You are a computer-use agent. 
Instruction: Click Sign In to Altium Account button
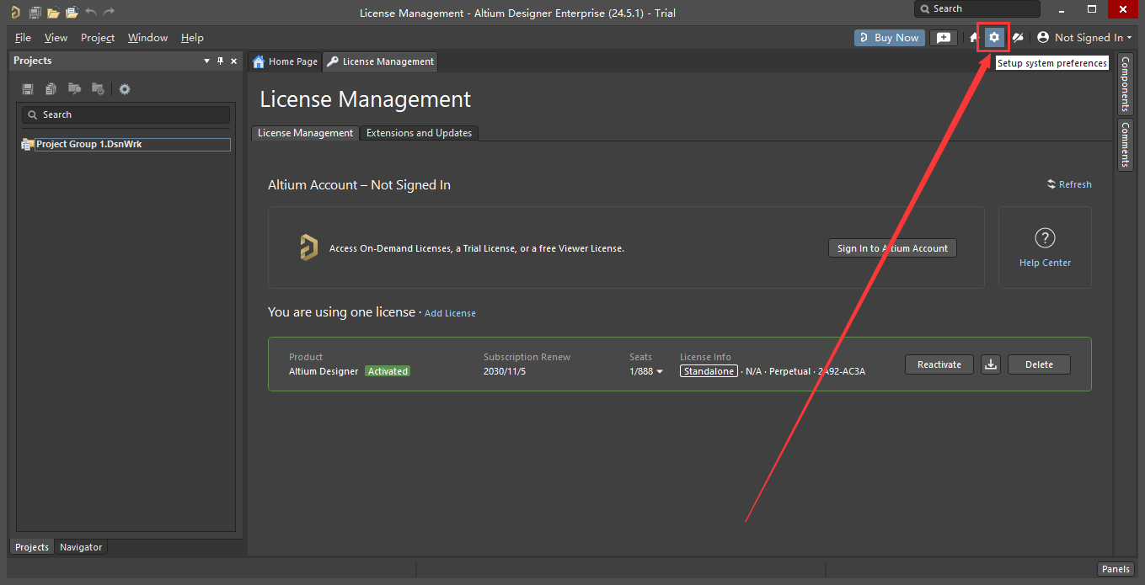coord(892,248)
